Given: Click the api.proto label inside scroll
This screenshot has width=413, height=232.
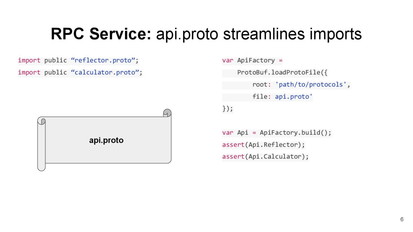Looking at the screenshot, I should coord(106,140).
